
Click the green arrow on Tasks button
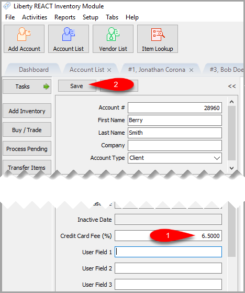point(46,86)
